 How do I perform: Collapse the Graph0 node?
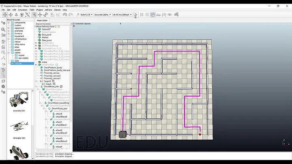click(x=36, y=81)
